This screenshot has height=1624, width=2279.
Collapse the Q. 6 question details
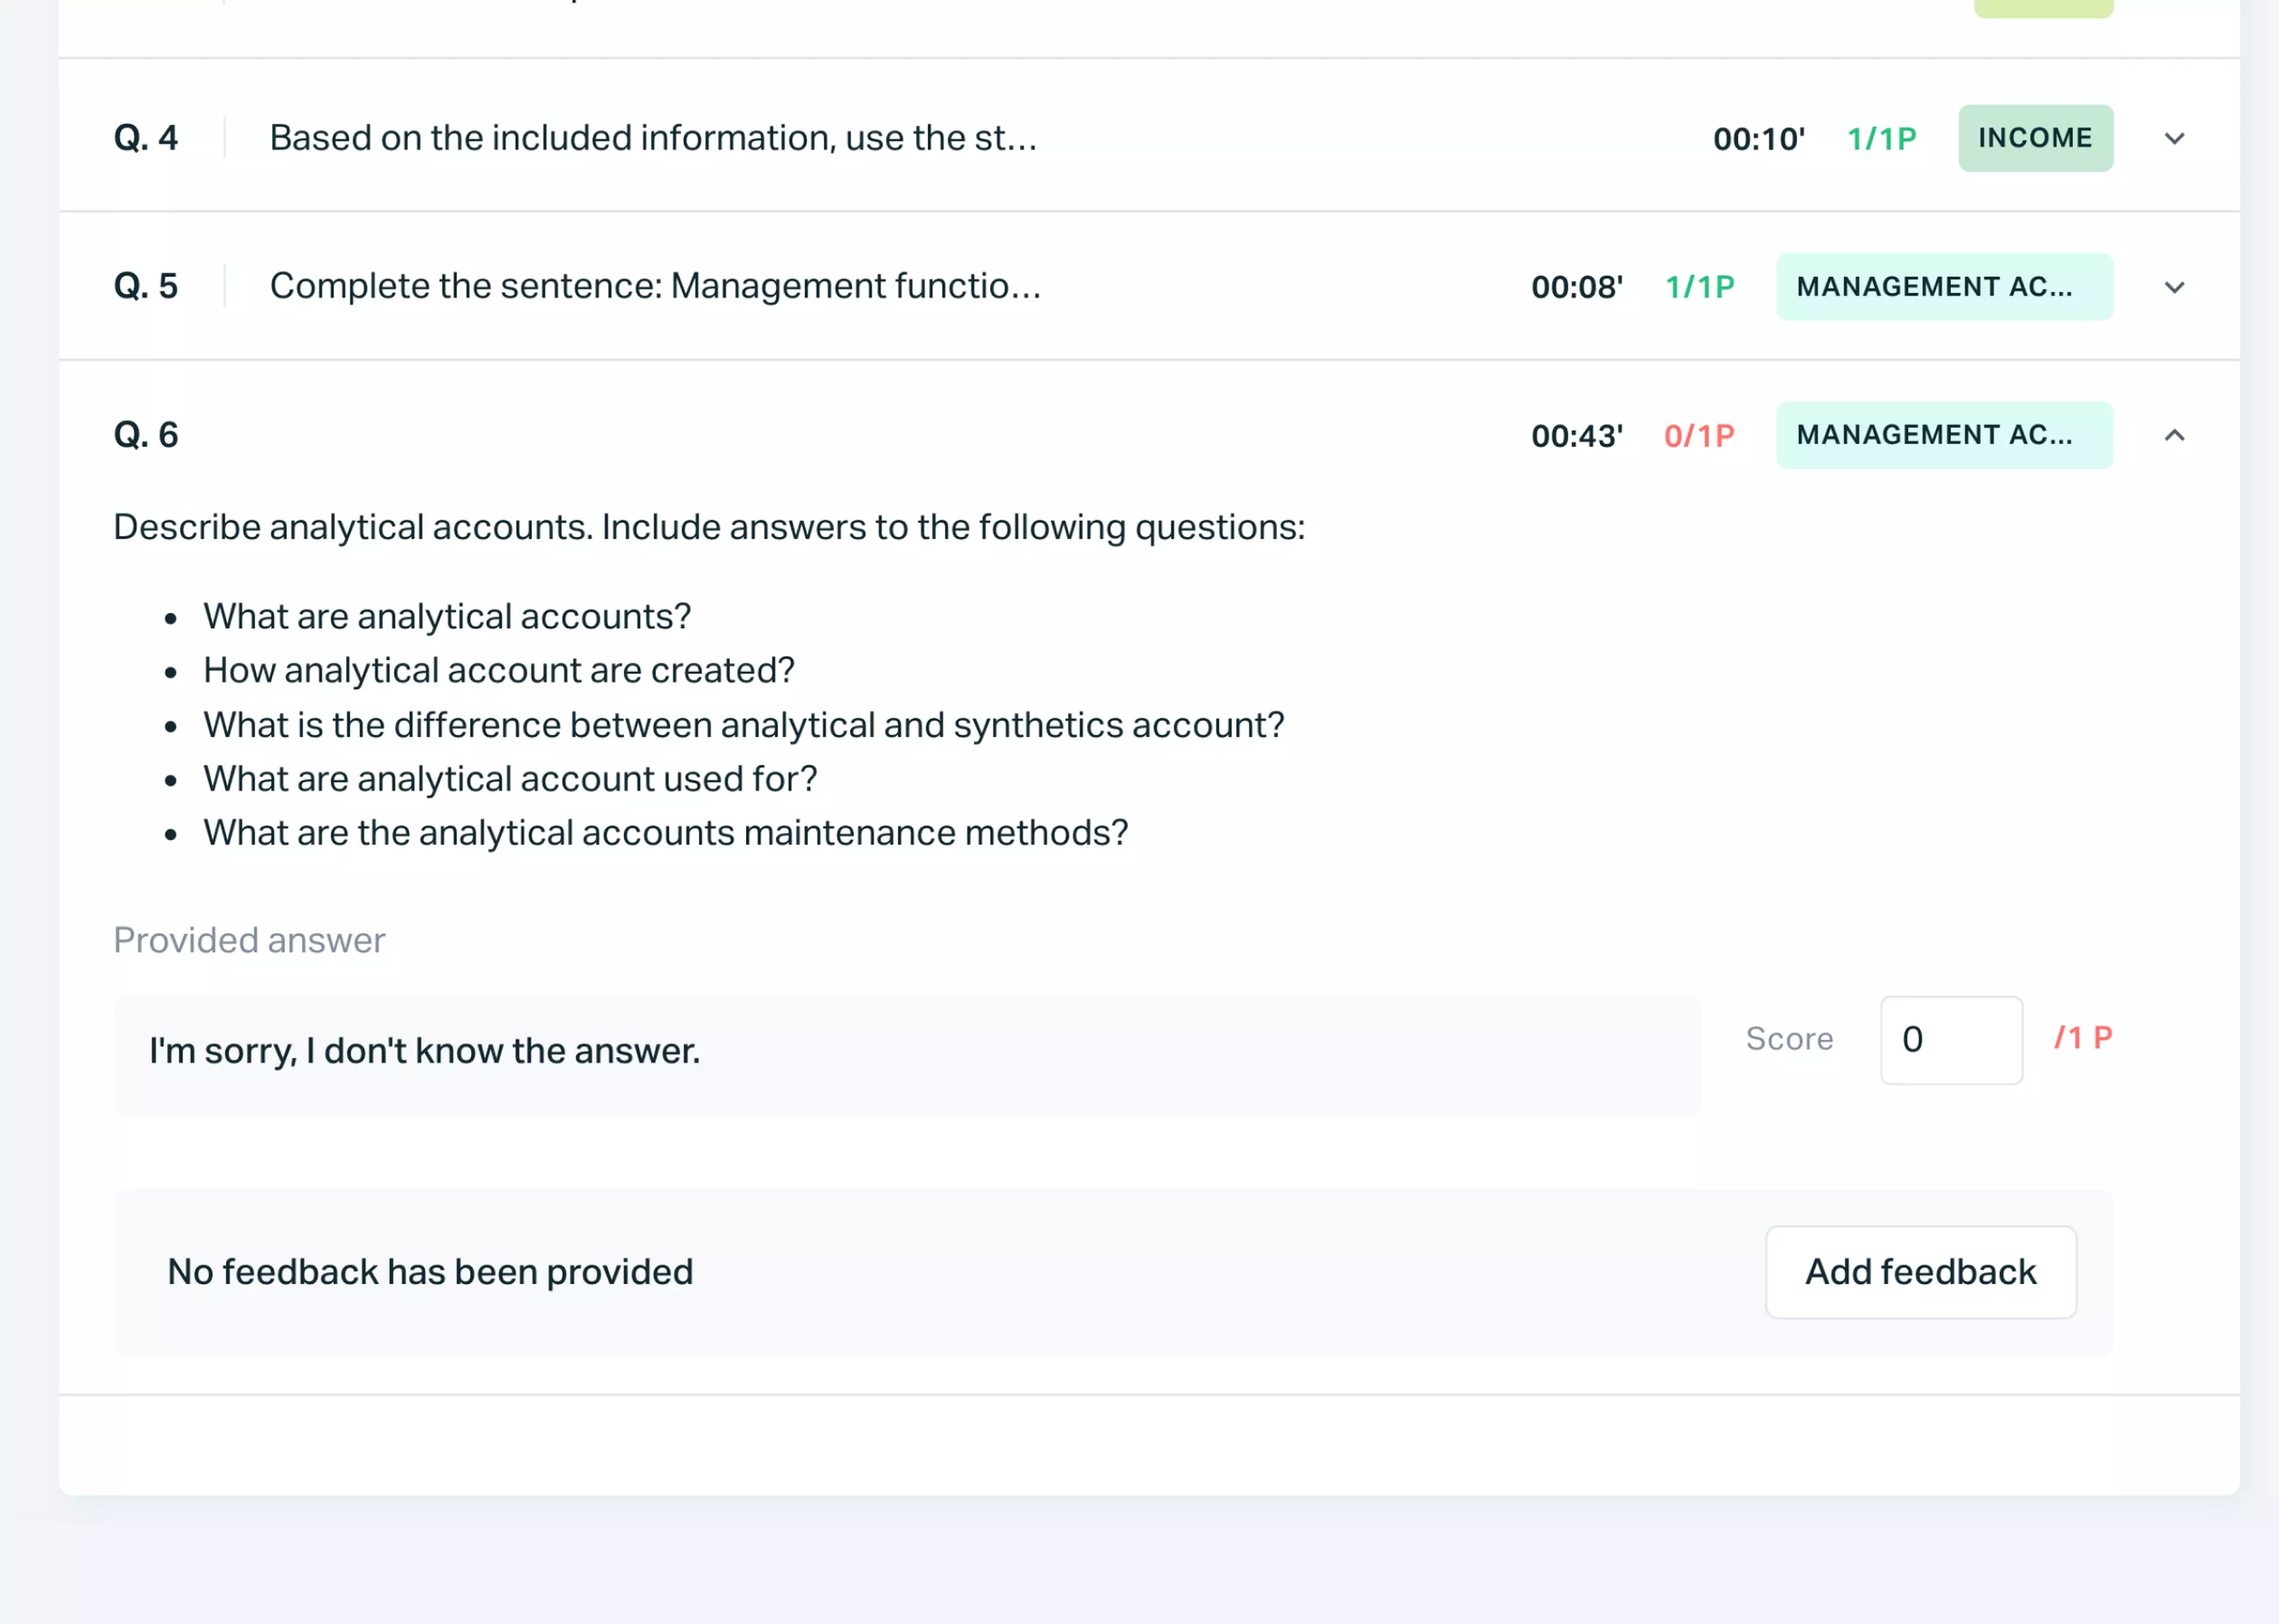pyautogui.click(x=2173, y=435)
